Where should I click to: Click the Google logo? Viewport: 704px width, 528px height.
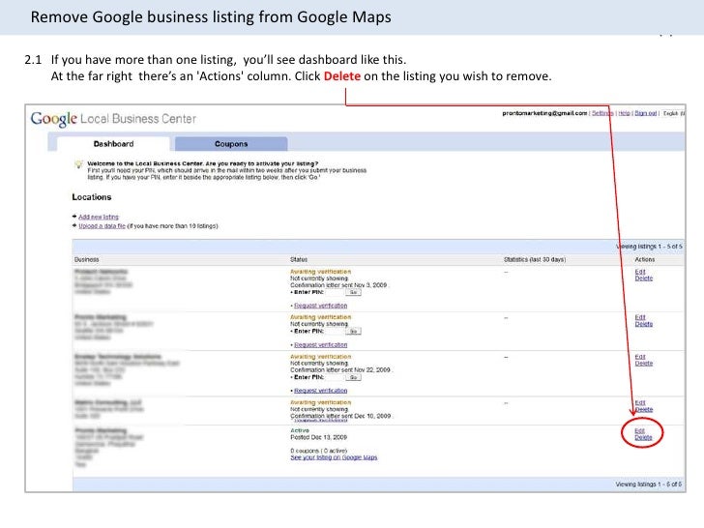[54, 119]
